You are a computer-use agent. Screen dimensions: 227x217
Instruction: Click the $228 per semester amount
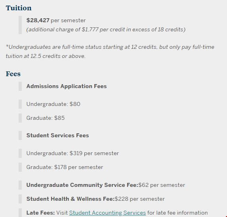[x=140, y=199]
